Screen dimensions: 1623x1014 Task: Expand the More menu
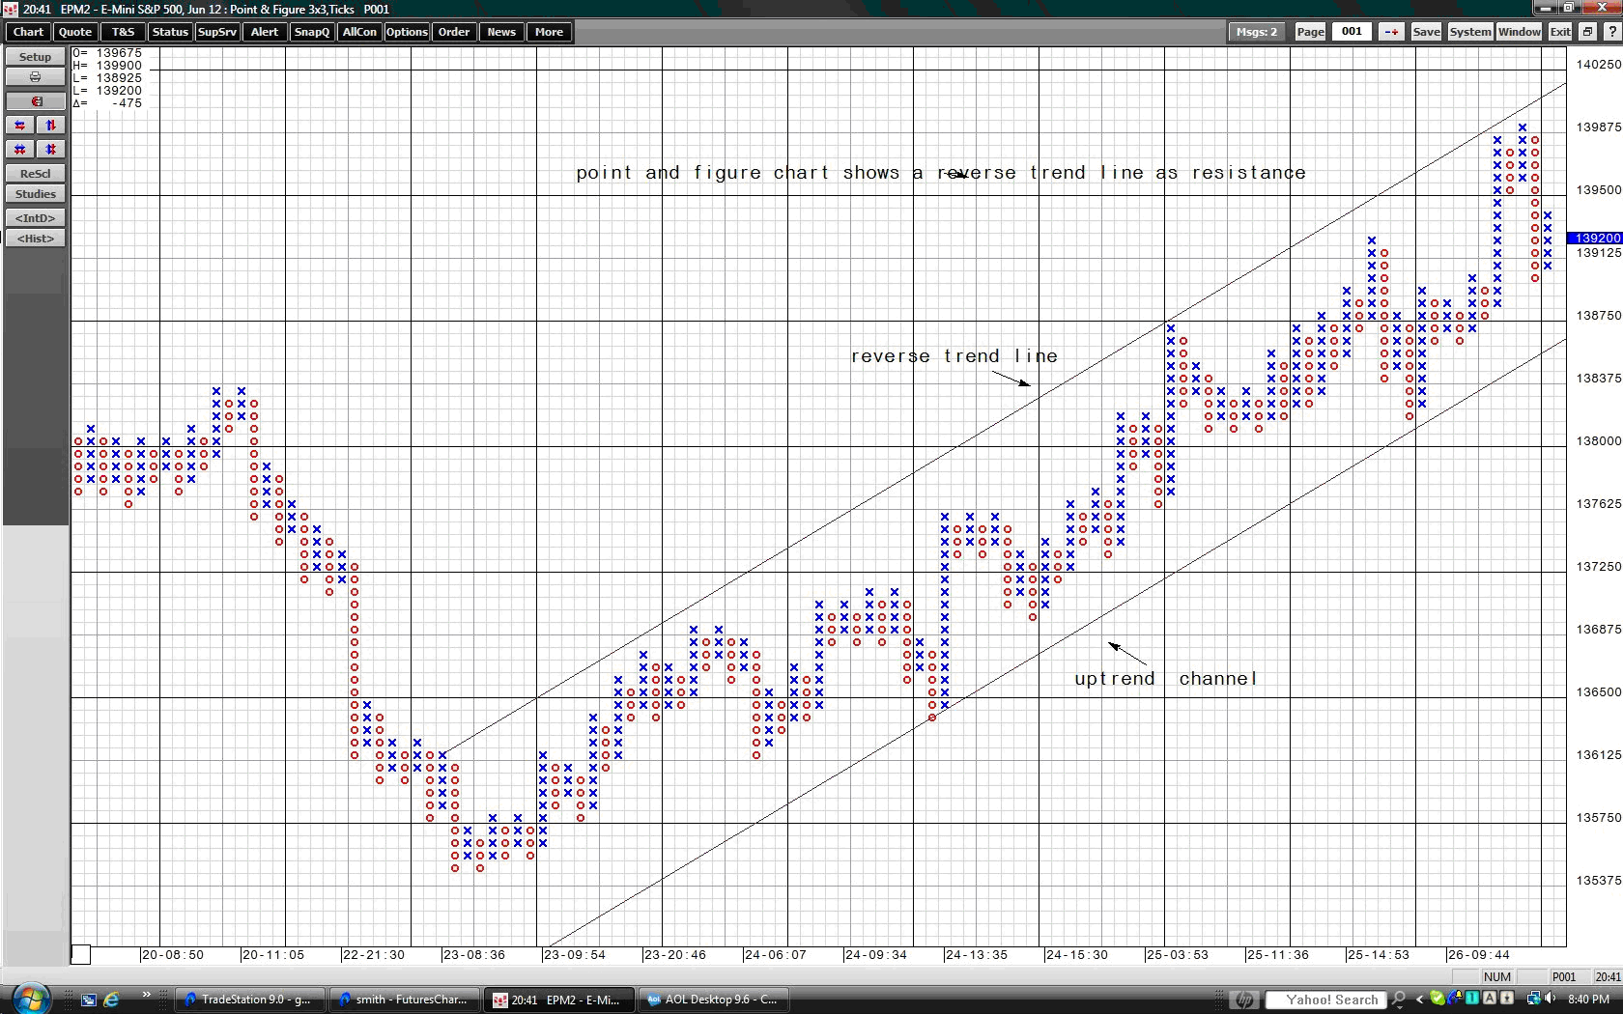(x=549, y=32)
